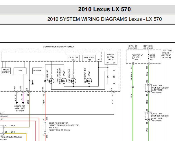
Task: Click the MASTER IND LED symbol
Action: click(x=51, y=81)
